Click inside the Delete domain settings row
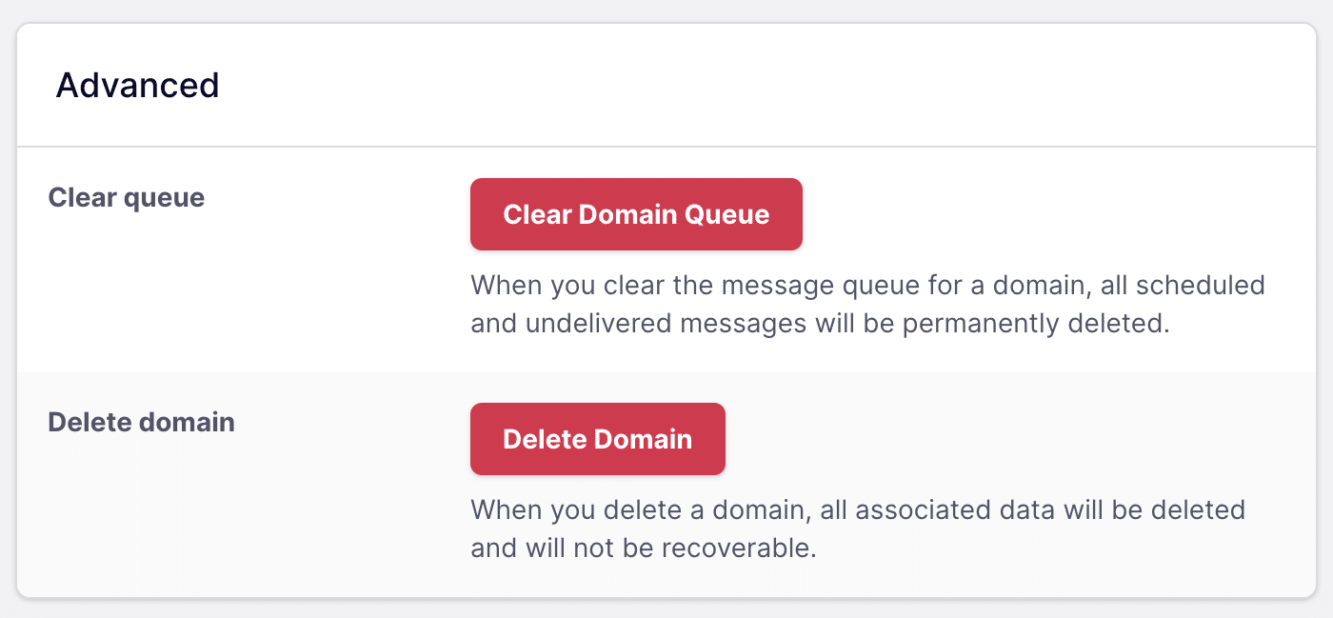The height and width of the screenshot is (618, 1333). [666, 481]
